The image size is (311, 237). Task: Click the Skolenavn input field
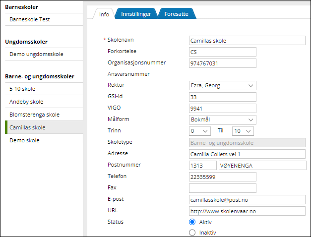[247, 41]
